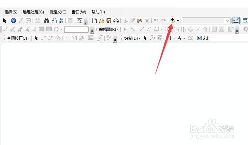This screenshot has height=145, width=248.
Task: Click the Modify Link tool
Action: (x=51, y=38)
